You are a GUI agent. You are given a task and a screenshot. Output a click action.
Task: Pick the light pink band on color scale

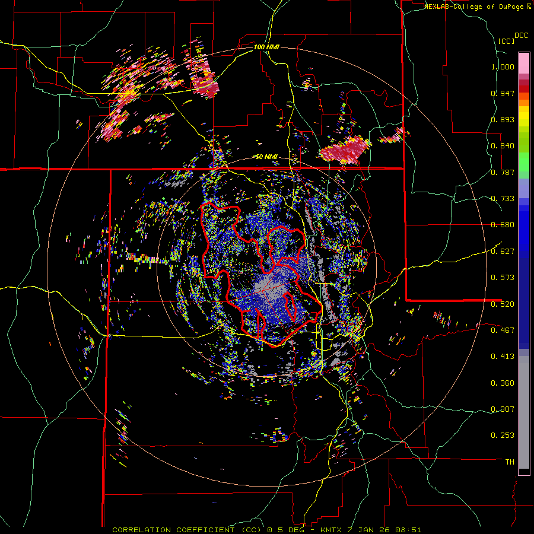tap(524, 63)
